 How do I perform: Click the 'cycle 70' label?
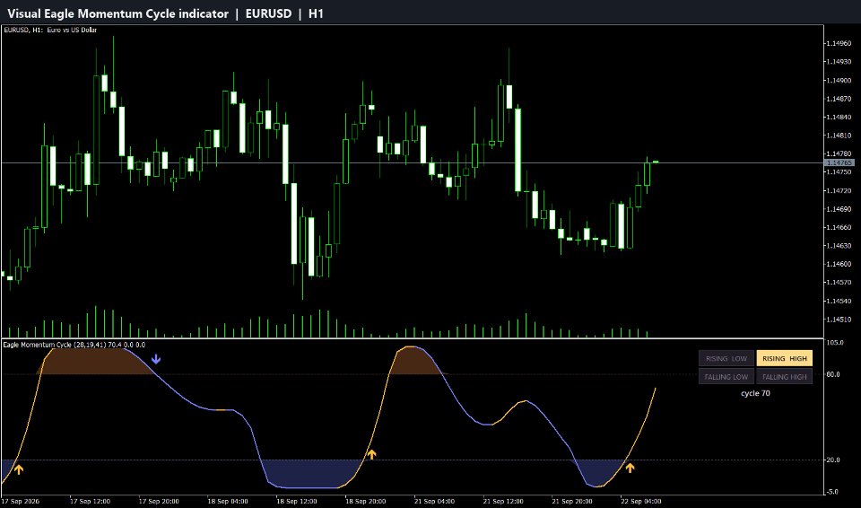755,393
